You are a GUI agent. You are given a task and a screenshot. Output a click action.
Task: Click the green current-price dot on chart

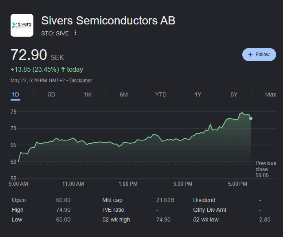click(251, 118)
